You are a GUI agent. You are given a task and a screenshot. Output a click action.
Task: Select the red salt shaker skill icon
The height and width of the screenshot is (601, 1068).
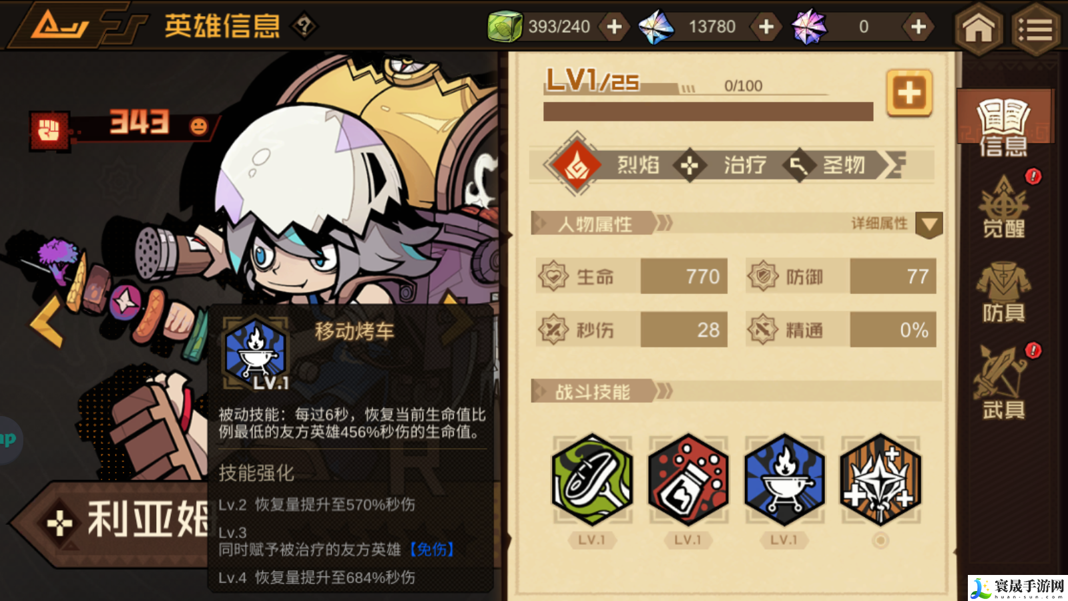688,479
